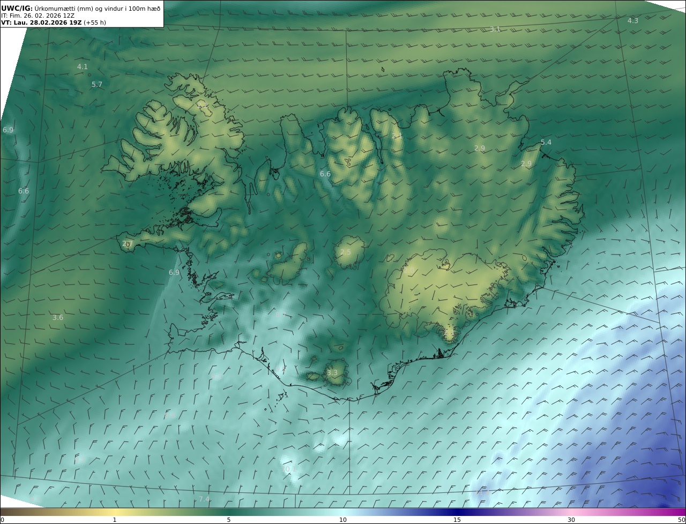The image size is (686, 524).
Task: Click the '15' tick on the color scale
Action: tap(457, 520)
